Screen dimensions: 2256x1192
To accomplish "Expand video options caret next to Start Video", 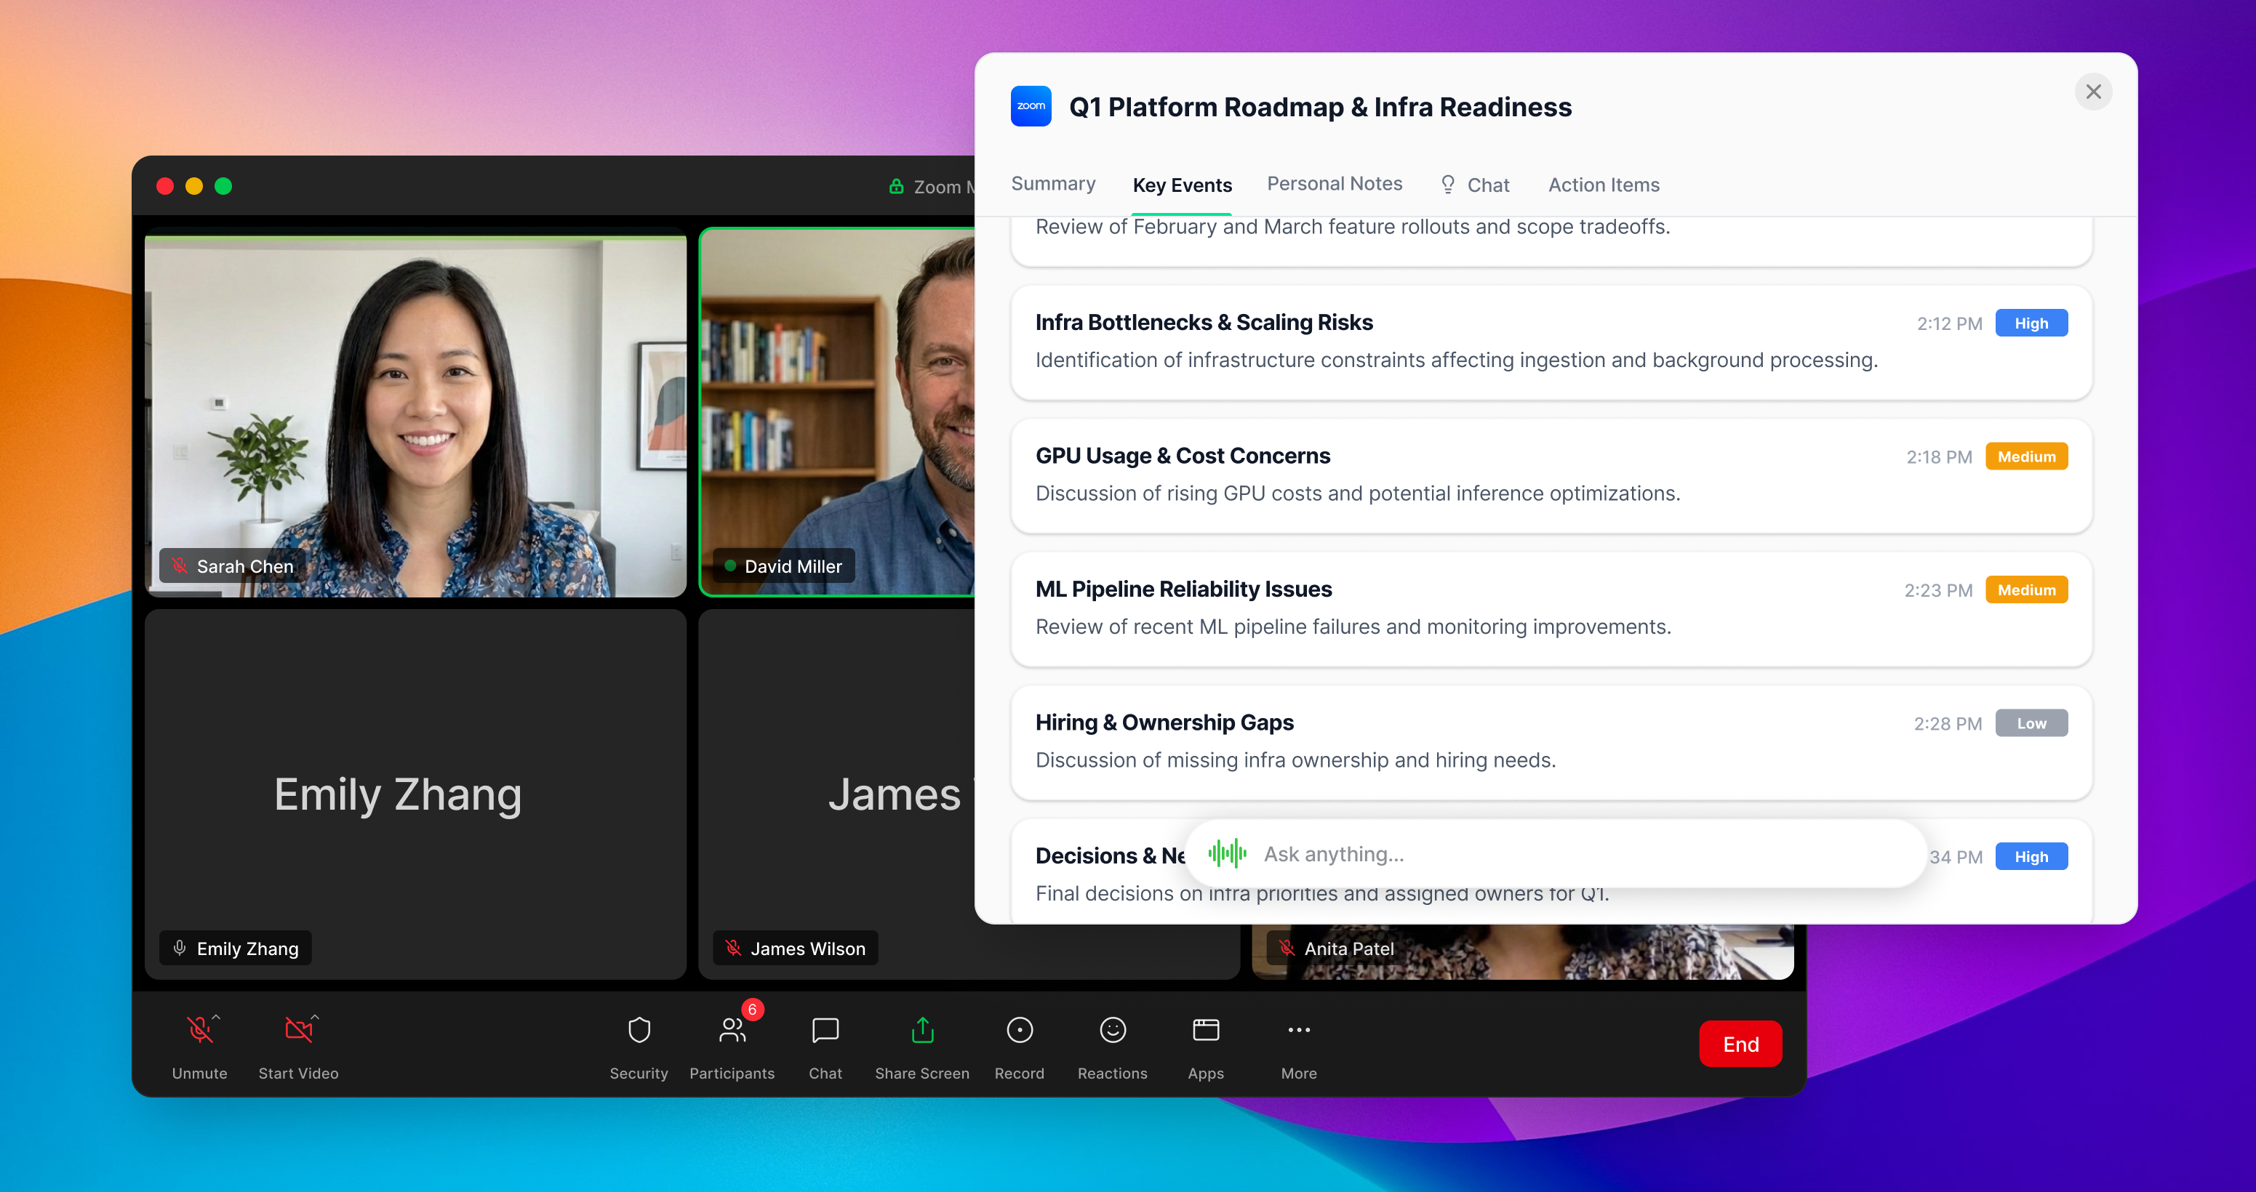I will [316, 1017].
